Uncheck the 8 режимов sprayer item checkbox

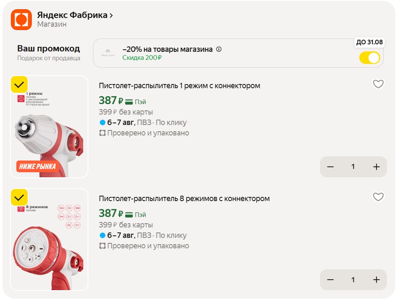point(19,197)
